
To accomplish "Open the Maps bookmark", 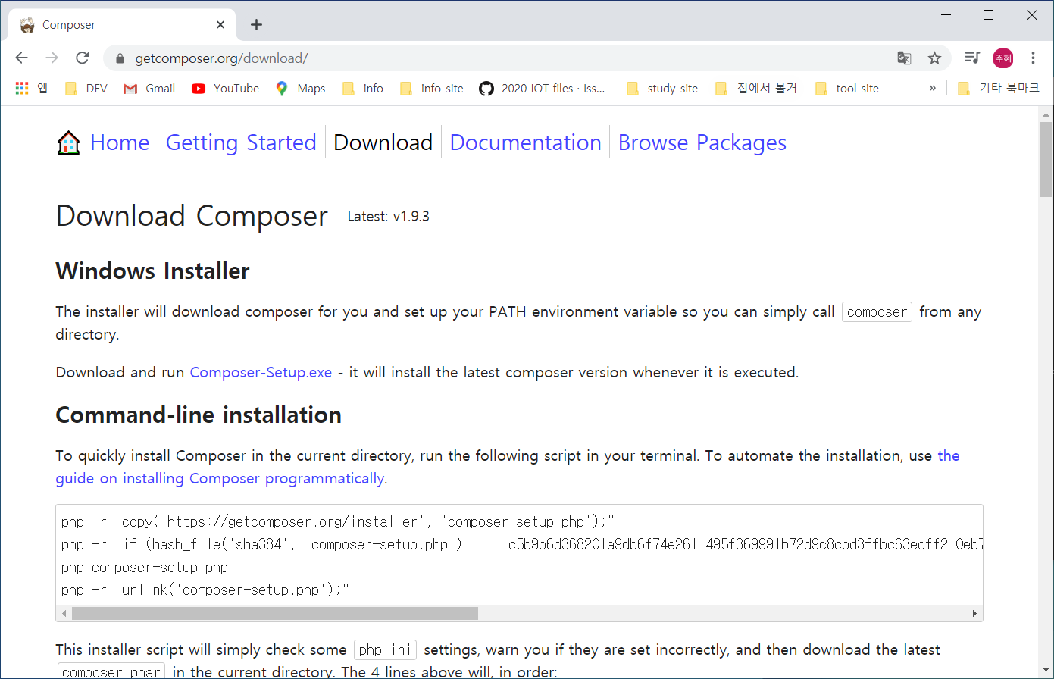I will tap(301, 88).
